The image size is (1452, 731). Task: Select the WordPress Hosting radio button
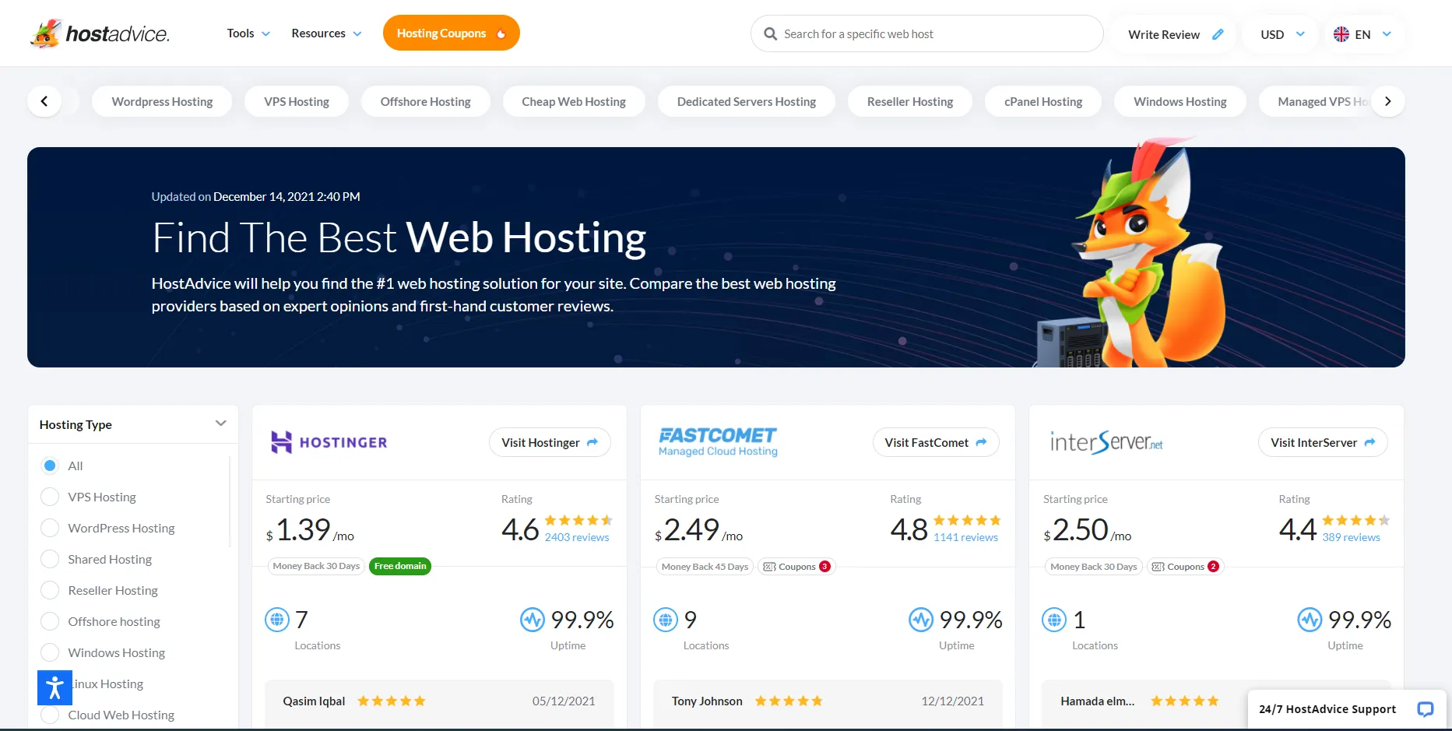pyautogui.click(x=50, y=528)
